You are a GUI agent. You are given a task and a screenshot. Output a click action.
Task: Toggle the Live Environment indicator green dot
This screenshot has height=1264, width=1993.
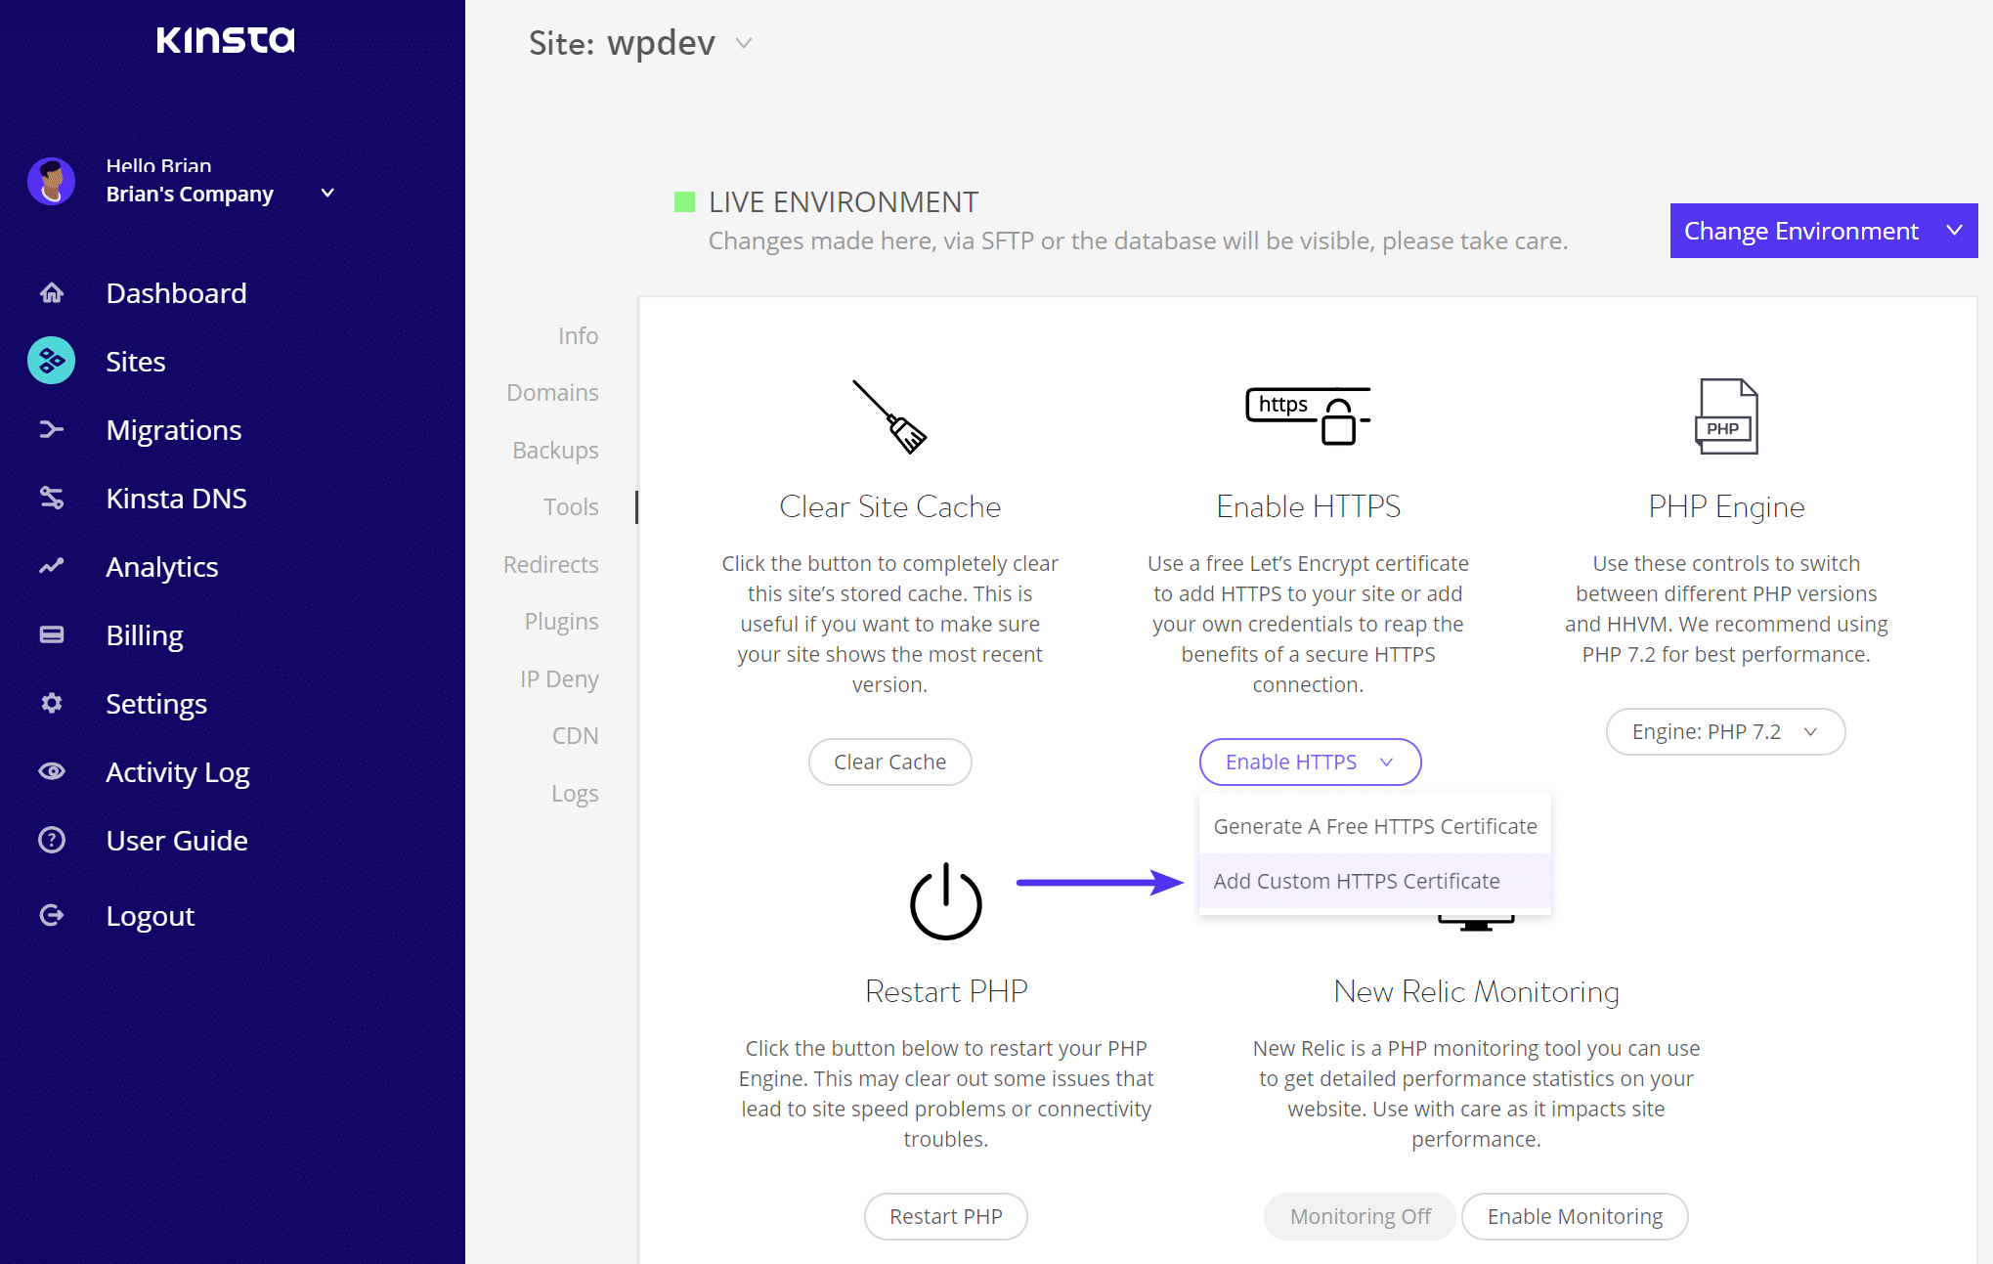[684, 202]
